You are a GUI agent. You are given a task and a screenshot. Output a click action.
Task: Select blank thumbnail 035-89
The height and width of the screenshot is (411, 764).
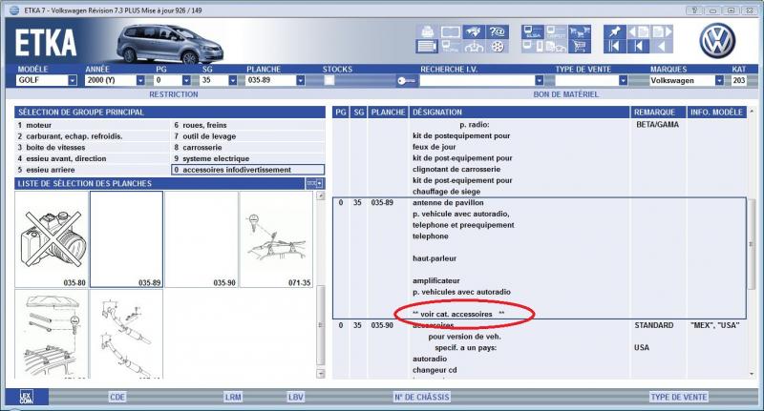click(x=127, y=239)
